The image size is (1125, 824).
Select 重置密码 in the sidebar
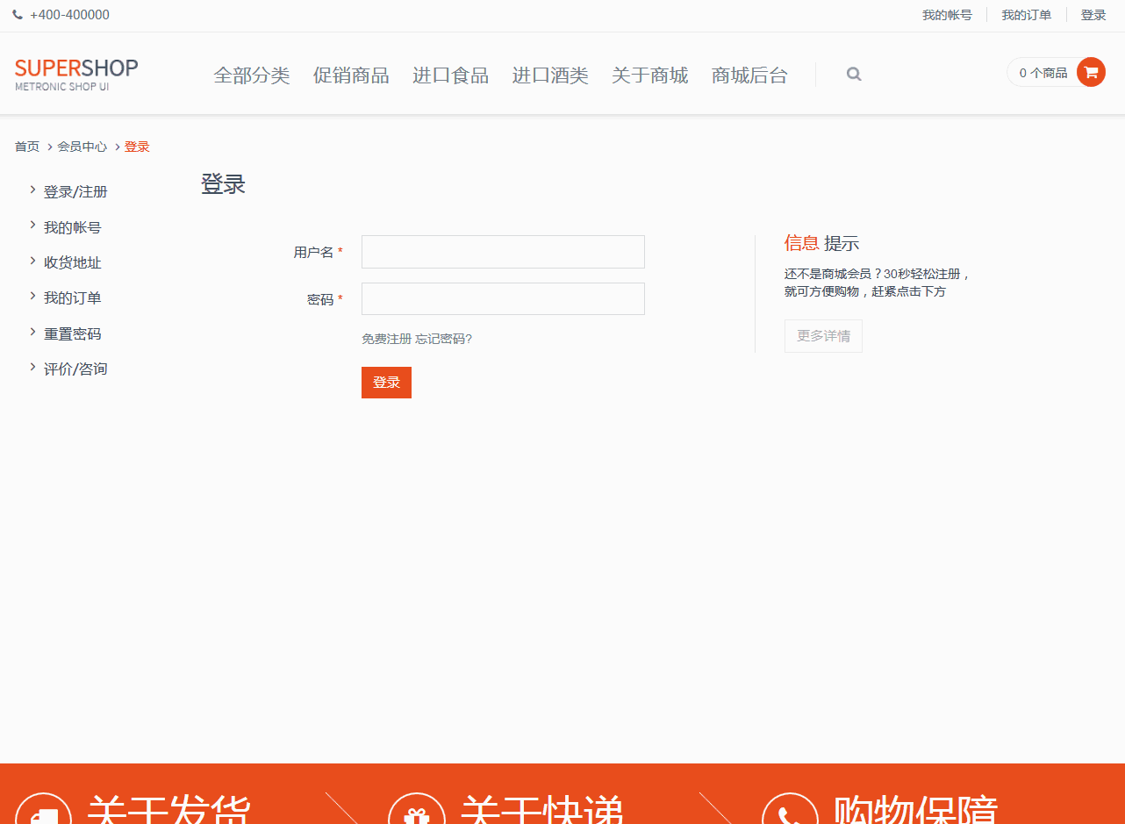tap(72, 333)
